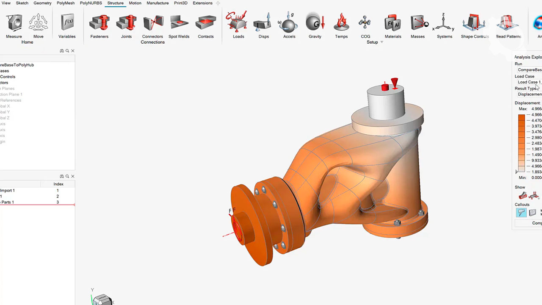Click the Index column header

(x=58, y=184)
